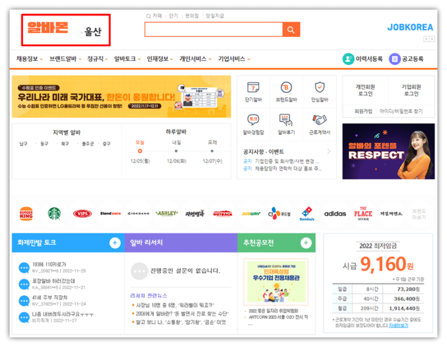Switch to the 개인회원 로그인 tab
The image size is (447, 347).
click(365, 90)
